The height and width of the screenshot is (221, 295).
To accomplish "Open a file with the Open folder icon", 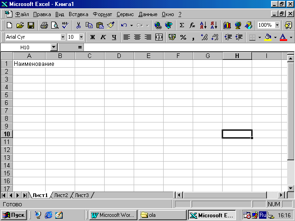I will coord(20,25).
